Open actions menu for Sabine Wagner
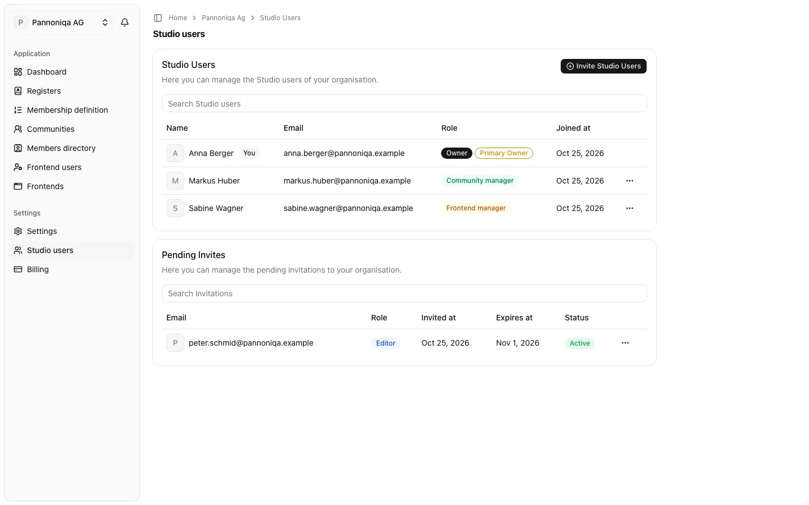The height and width of the screenshot is (505, 809). click(x=630, y=208)
